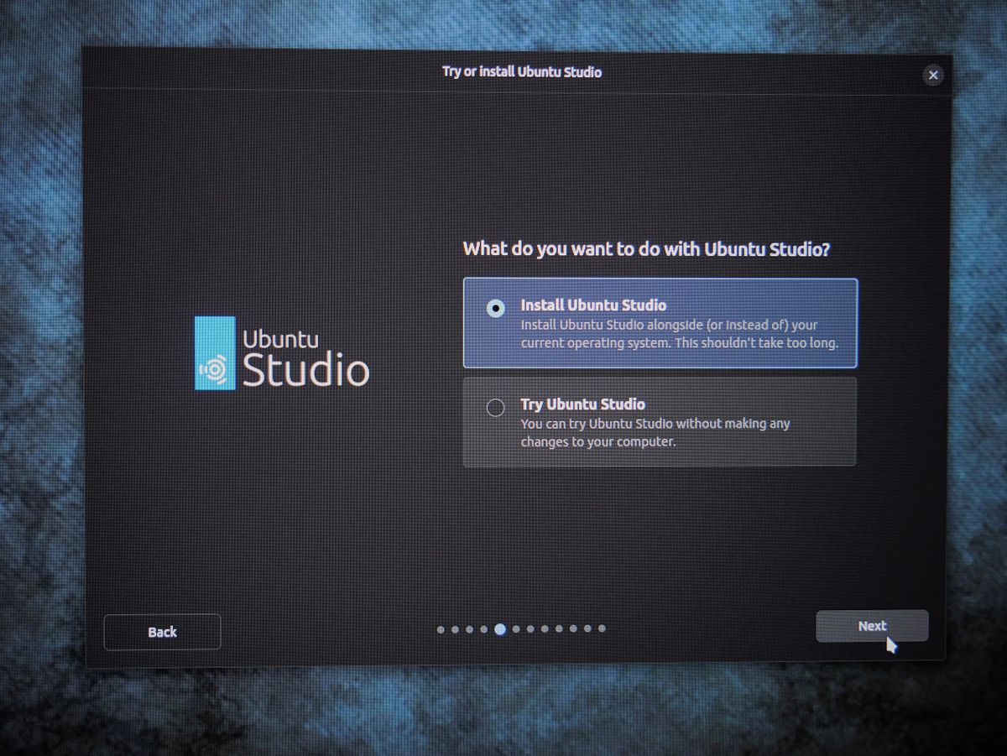Image resolution: width=1007 pixels, height=756 pixels.
Task: Select the Try Ubuntu Studio radio button
Action: 495,408
